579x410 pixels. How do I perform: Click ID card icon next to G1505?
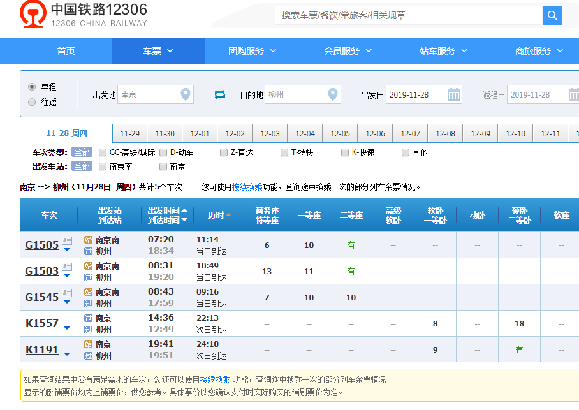point(67,240)
